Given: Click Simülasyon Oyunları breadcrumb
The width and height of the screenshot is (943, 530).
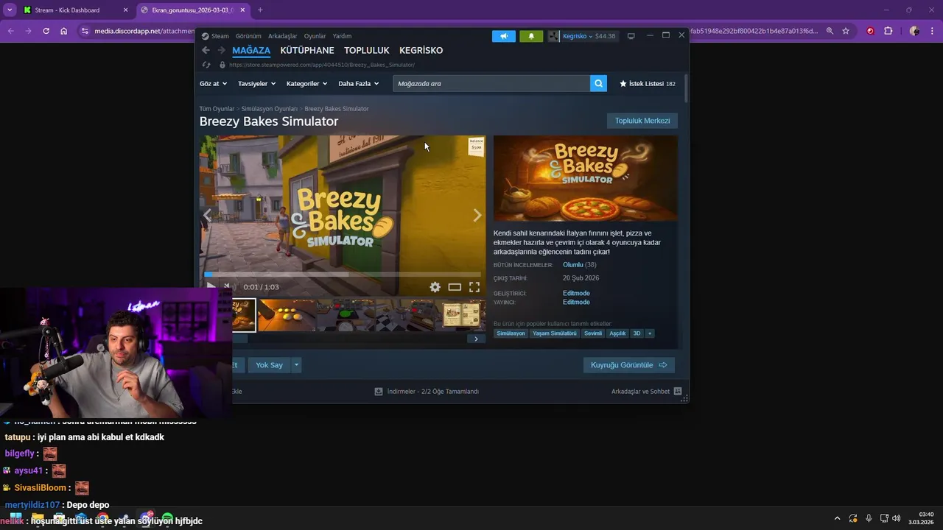Looking at the screenshot, I should [x=270, y=109].
